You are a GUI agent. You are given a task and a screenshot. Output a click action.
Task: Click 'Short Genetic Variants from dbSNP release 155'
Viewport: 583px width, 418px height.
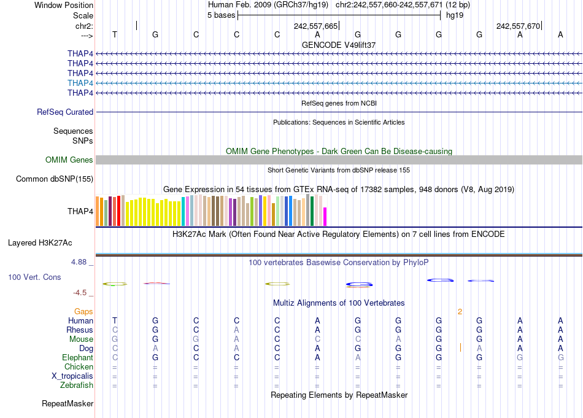[339, 170]
